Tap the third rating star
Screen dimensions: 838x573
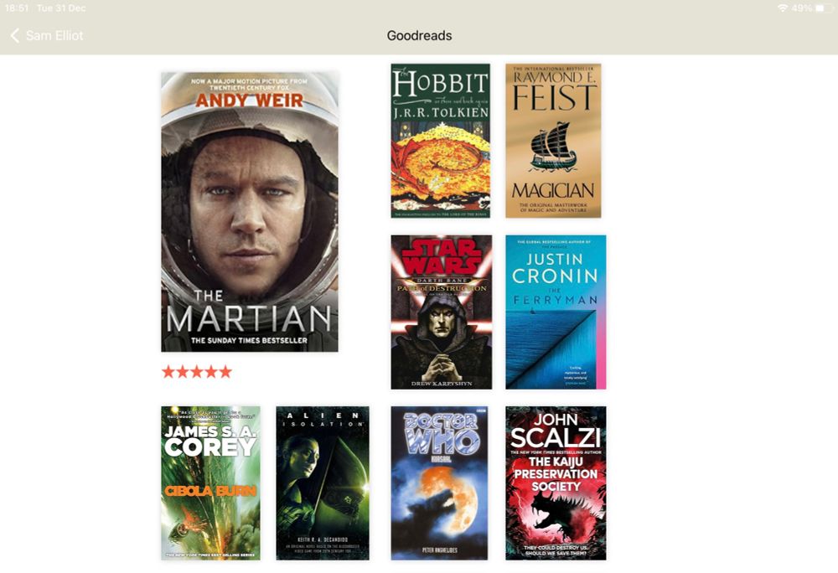197,372
